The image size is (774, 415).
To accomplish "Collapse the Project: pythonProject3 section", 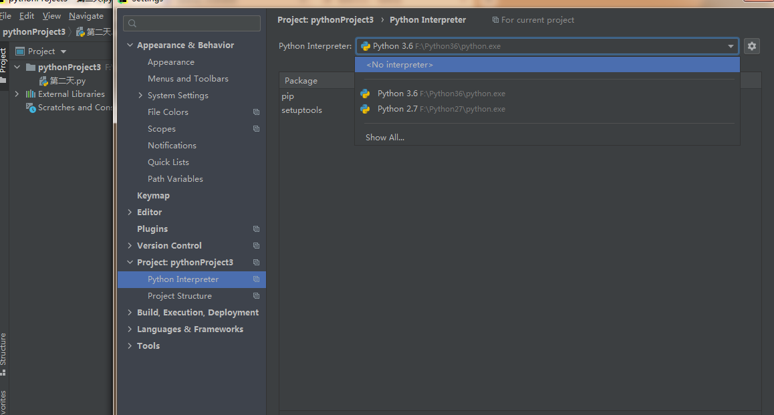I will [130, 263].
